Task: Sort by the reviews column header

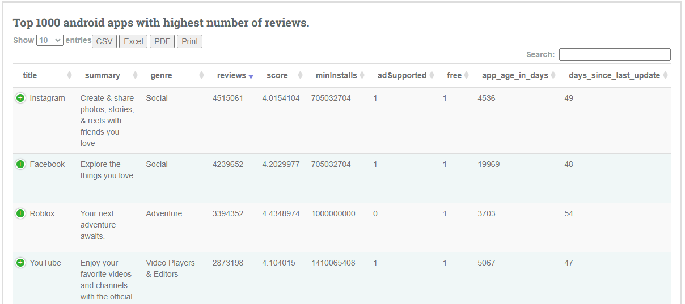Action: coord(232,75)
